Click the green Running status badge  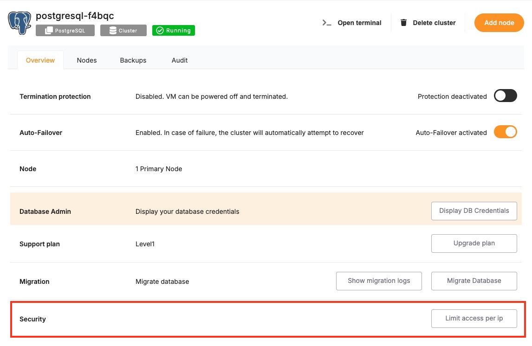pos(174,31)
